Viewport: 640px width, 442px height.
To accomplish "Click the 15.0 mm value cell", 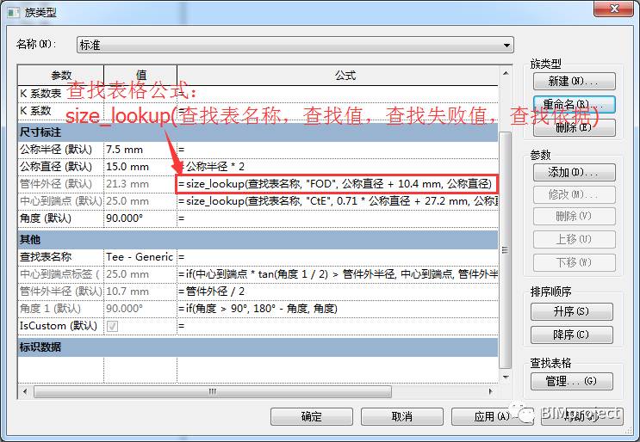I will [140, 167].
